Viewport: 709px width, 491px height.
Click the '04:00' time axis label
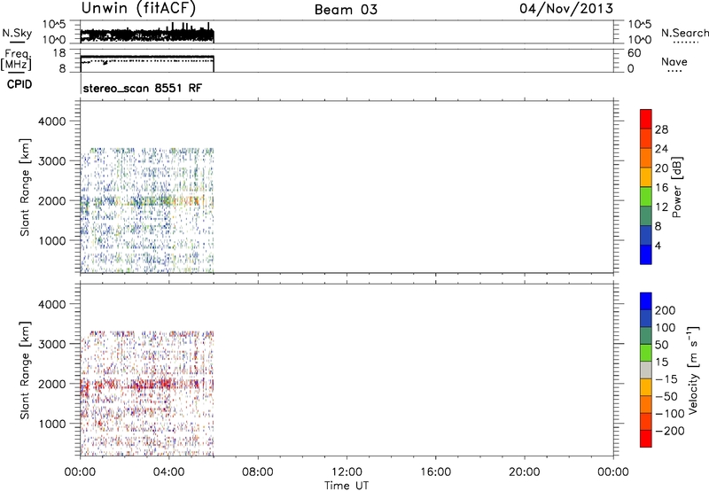click(x=168, y=472)
